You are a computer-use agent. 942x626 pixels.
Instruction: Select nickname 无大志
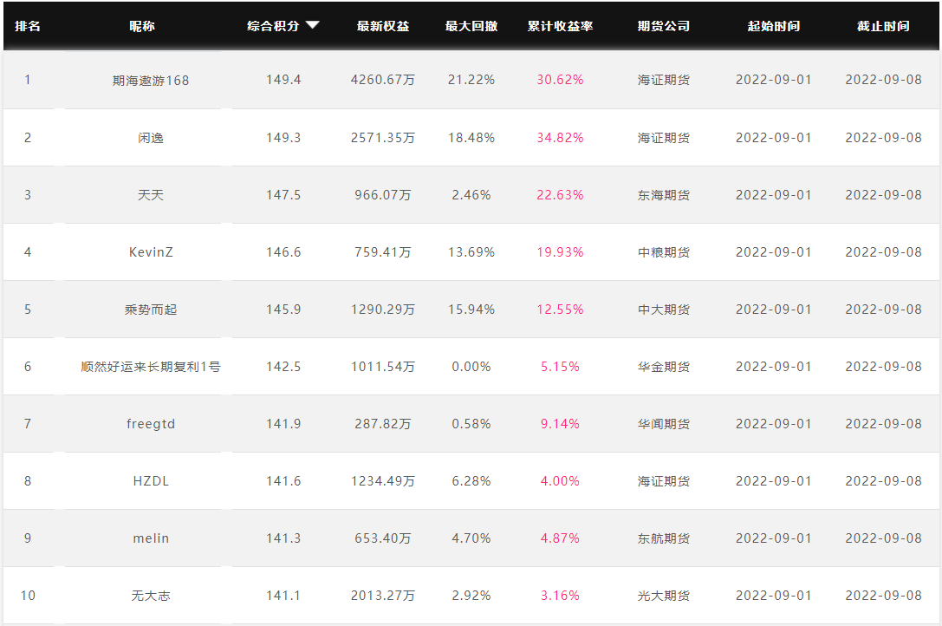151,596
